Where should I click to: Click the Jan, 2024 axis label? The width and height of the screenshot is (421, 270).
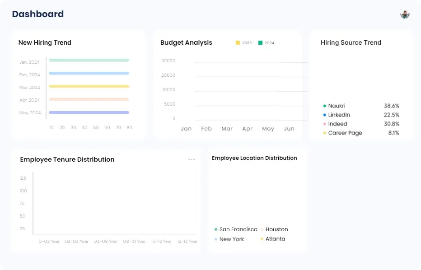[29, 62]
